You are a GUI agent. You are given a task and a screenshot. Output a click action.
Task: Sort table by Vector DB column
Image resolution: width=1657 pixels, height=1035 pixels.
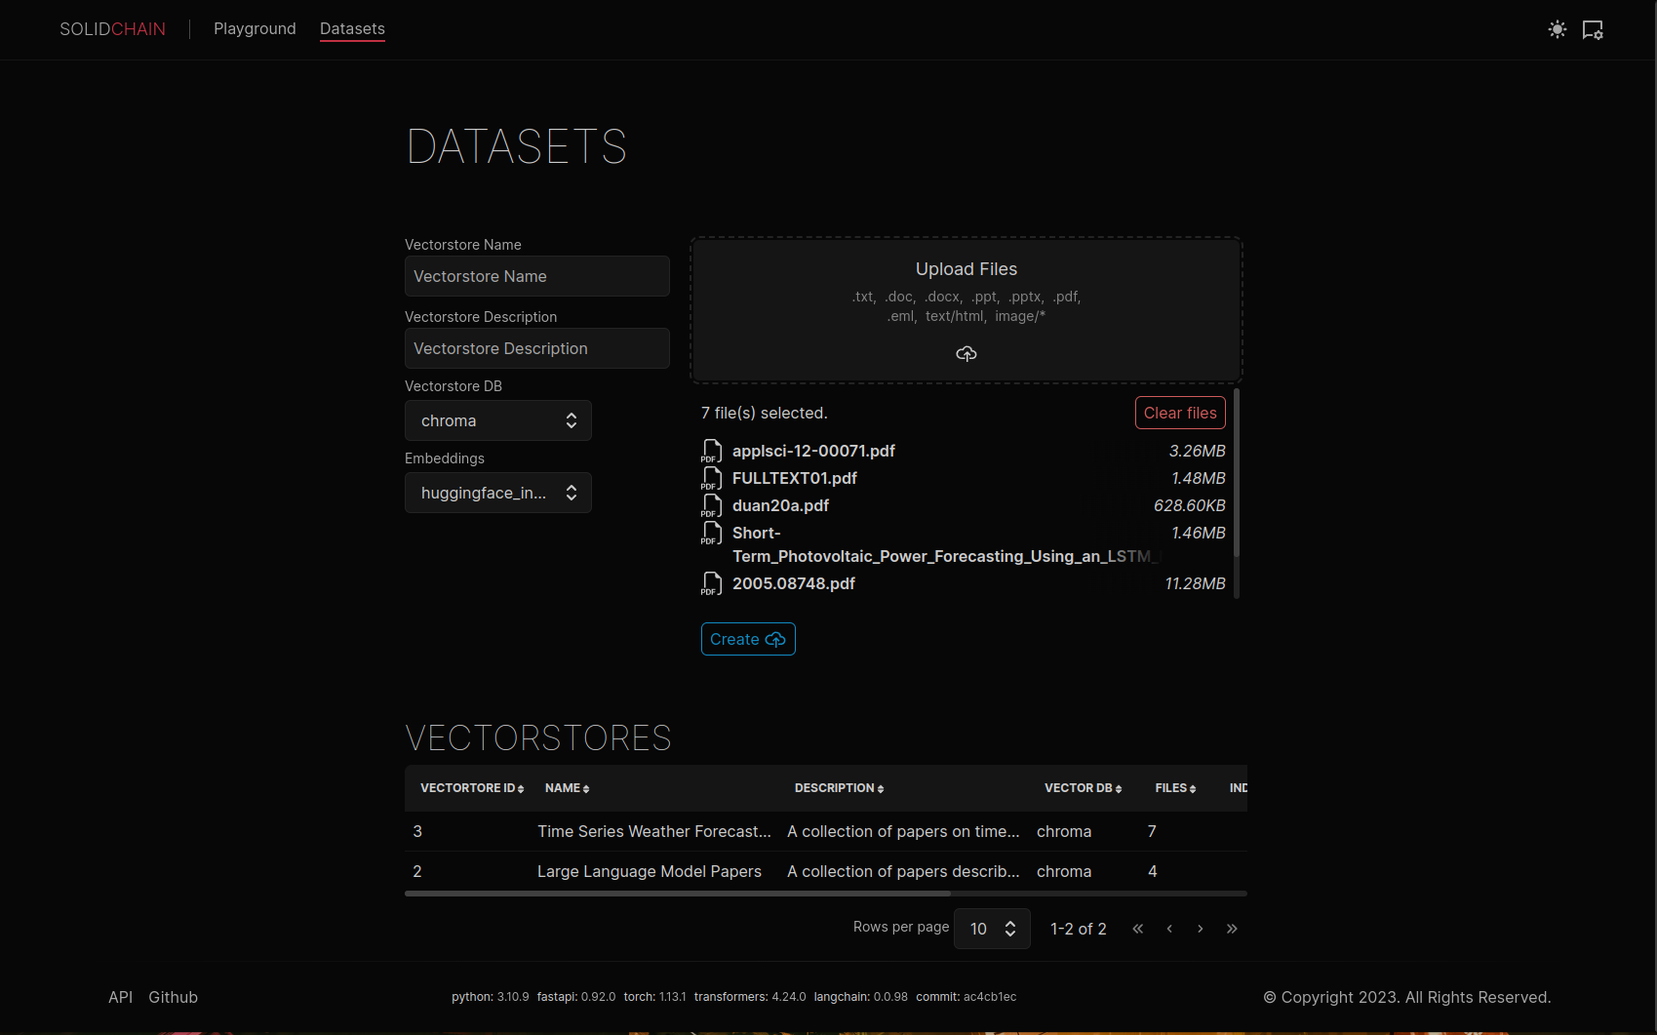click(1083, 788)
